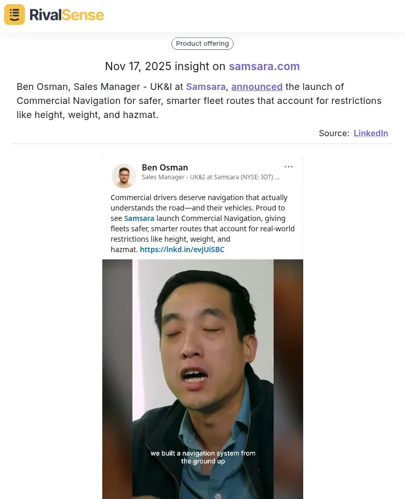Click the post body text paragraph
The height and width of the screenshot is (499, 405).
point(203,224)
